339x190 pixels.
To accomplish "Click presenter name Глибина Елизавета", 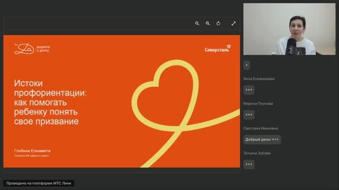I will [x=32, y=150].
